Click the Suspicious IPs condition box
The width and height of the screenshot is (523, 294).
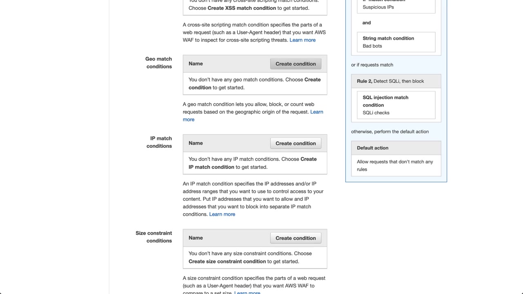[x=396, y=6]
